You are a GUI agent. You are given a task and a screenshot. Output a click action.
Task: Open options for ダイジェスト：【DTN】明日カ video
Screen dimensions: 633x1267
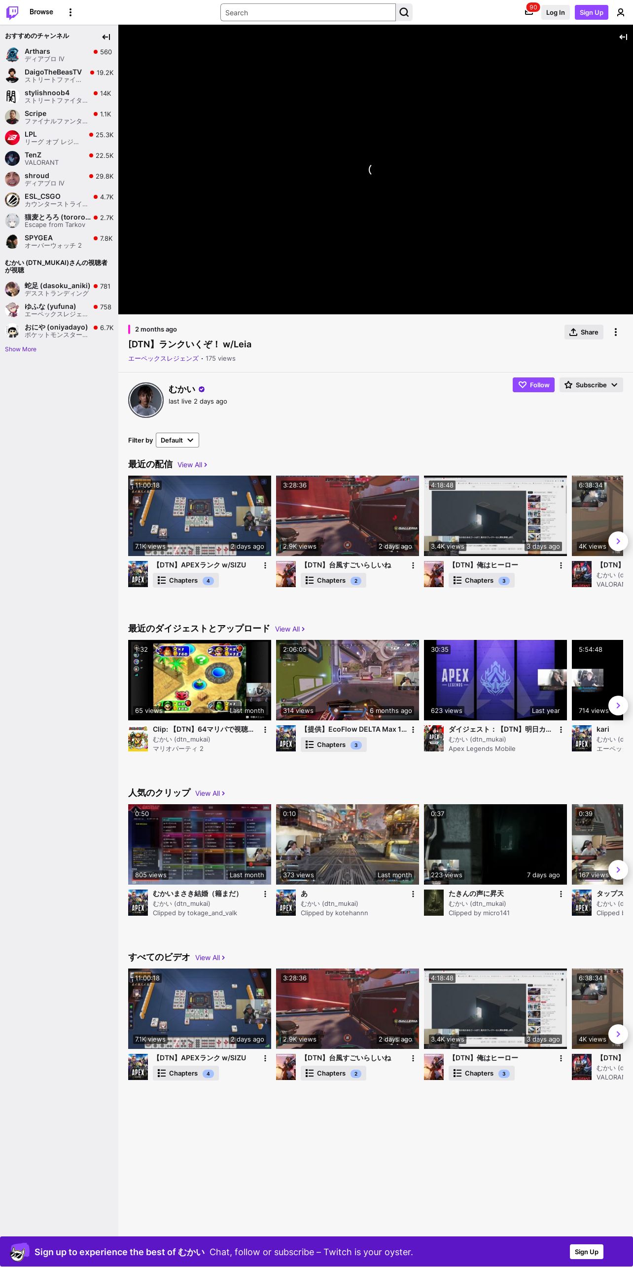pyautogui.click(x=561, y=730)
